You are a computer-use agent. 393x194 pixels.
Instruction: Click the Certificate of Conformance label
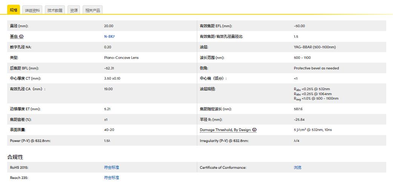(223, 168)
